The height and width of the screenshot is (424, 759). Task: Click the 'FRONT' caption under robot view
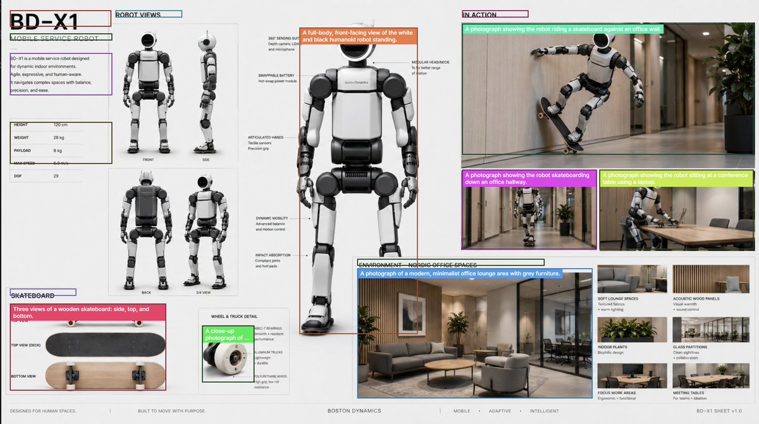[149, 160]
